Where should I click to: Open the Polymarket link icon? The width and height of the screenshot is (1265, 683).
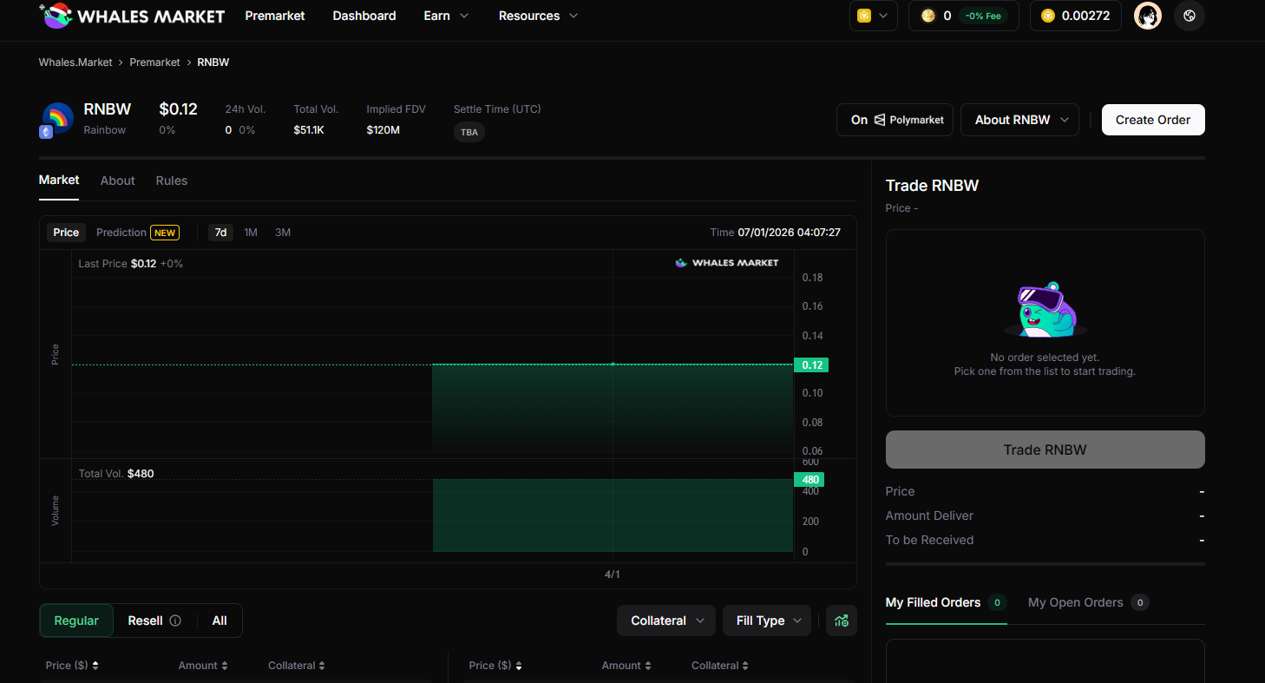point(878,119)
